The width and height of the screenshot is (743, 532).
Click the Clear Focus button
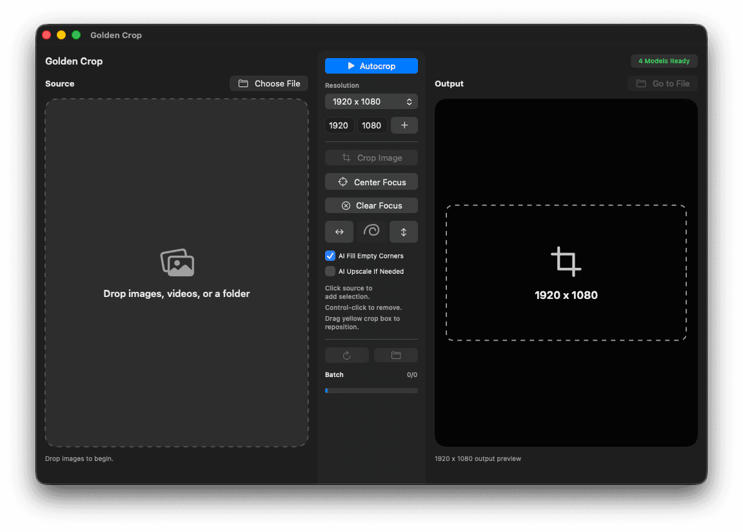[371, 206]
